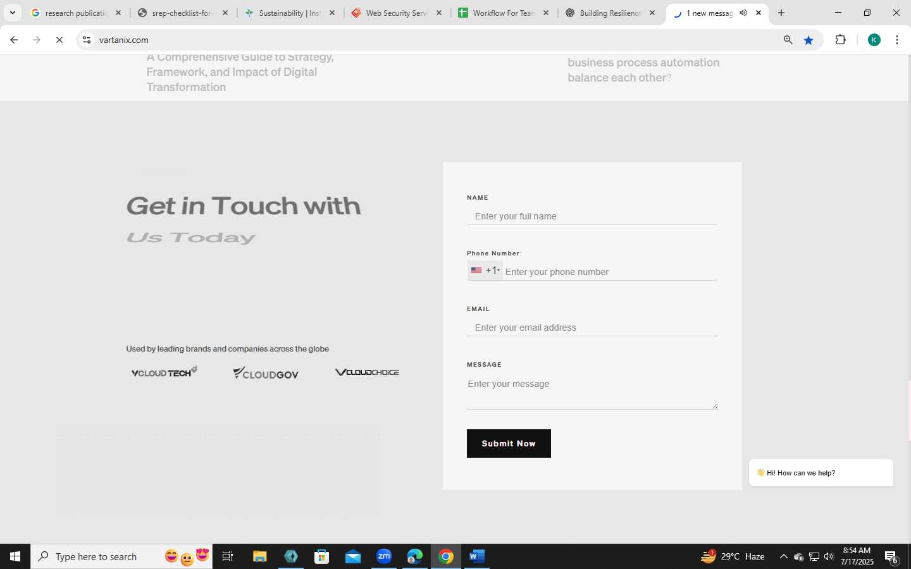The image size is (911, 569).
Task: Close the Sustainability tab
Action: tap(332, 13)
